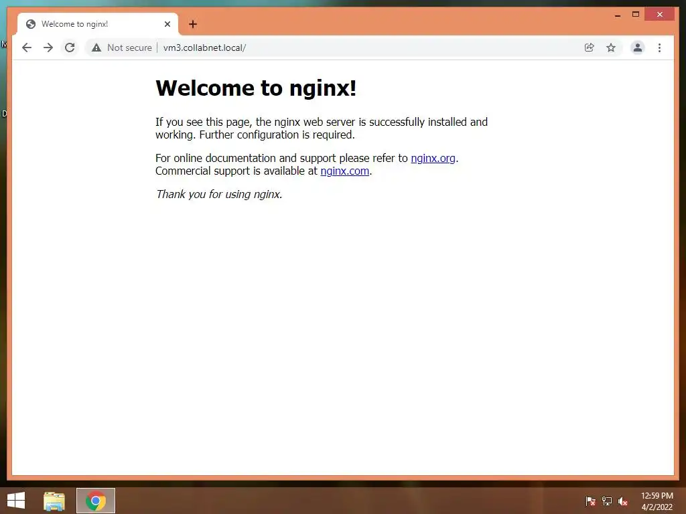Open the Windows Start menu
Image resolution: width=686 pixels, height=514 pixels.
[x=16, y=501]
